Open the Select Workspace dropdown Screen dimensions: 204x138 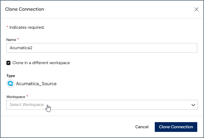pyautogui.click(x=102, y=105)
